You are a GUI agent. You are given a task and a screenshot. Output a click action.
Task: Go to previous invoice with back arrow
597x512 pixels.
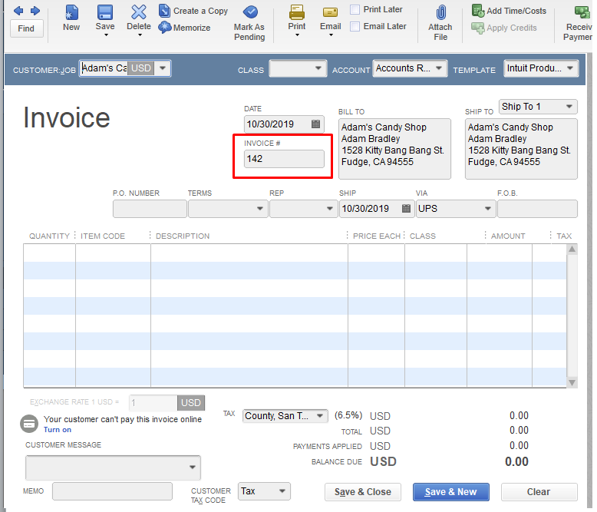[18, 11]
